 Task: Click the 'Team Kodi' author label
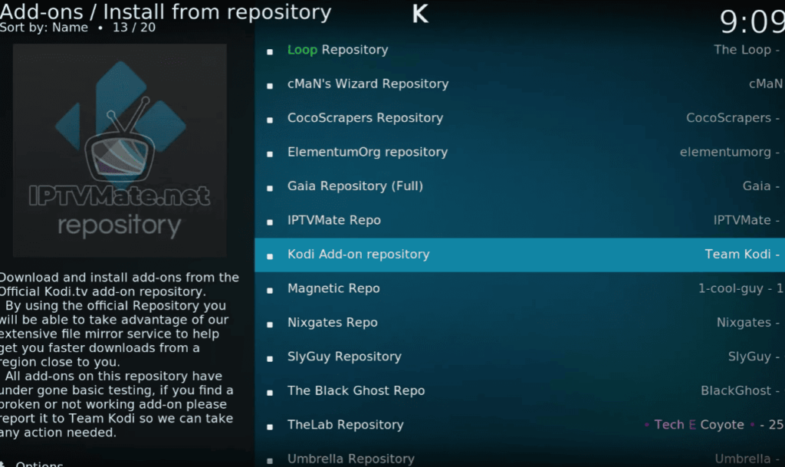tap(737, 255)
